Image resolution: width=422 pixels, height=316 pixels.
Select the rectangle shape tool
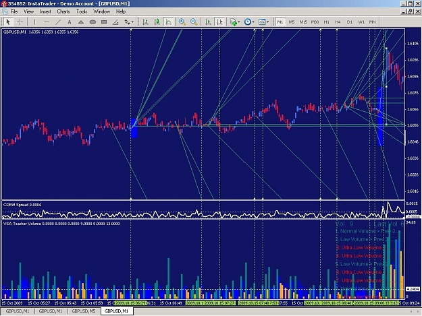(104, 22)
